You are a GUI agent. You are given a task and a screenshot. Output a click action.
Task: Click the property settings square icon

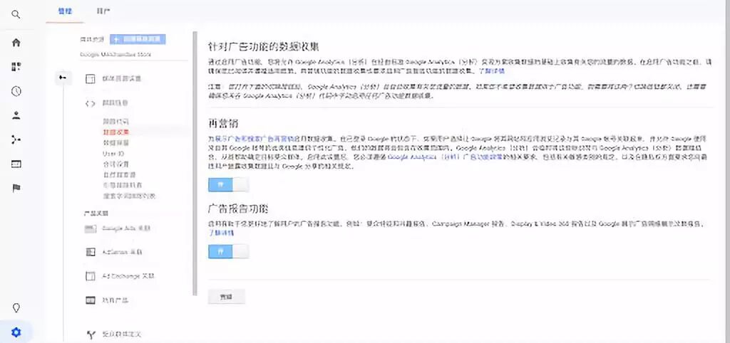(91, 79)
